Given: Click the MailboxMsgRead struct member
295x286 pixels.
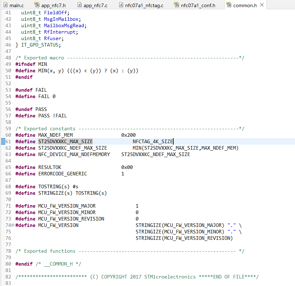Looking at the screenshot, I should 64,25.
